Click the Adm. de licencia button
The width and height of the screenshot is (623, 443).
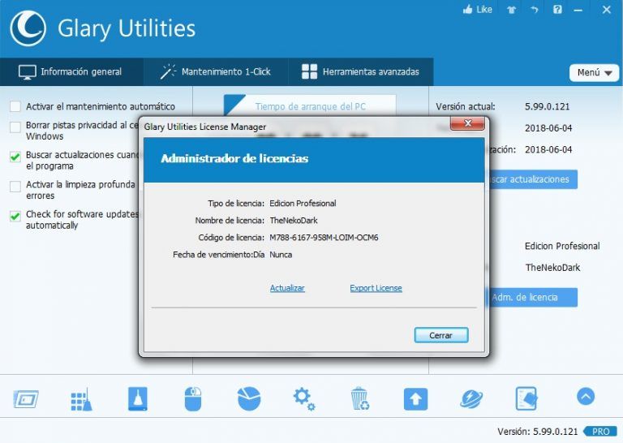pyautogui.click(x=531, y=297)
